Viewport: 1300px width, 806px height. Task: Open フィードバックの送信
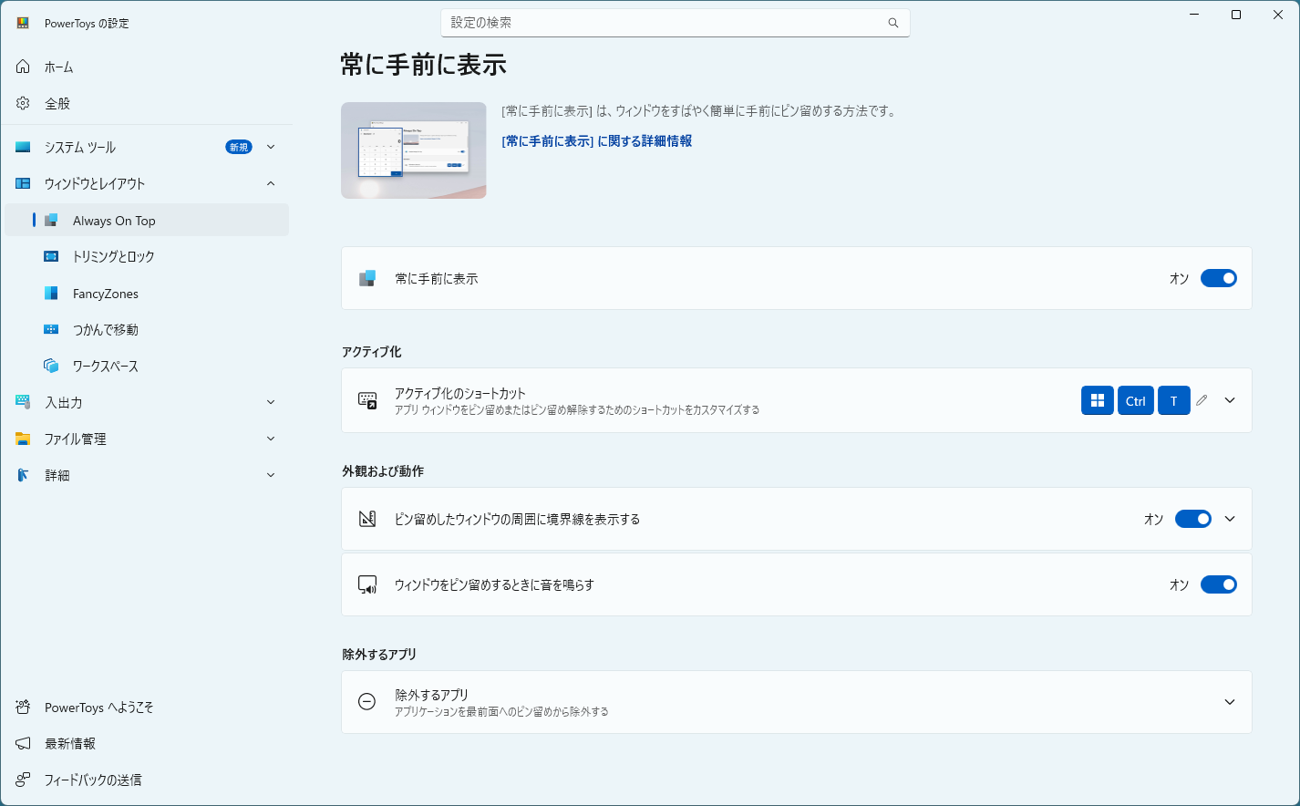(x=147, y=780)
